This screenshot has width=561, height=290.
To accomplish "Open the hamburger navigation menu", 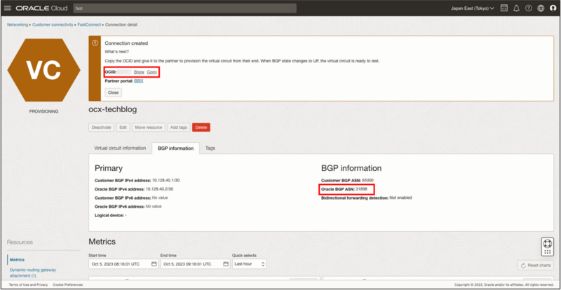I will pos(8,8).
